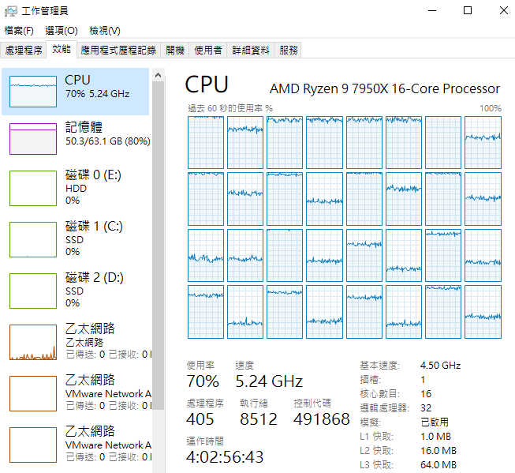Image resolution: width=515 pixels, height=473 pixels.
Task: Open the 應用程式歷程記錄 tab
Action: (x=118, y=51)
